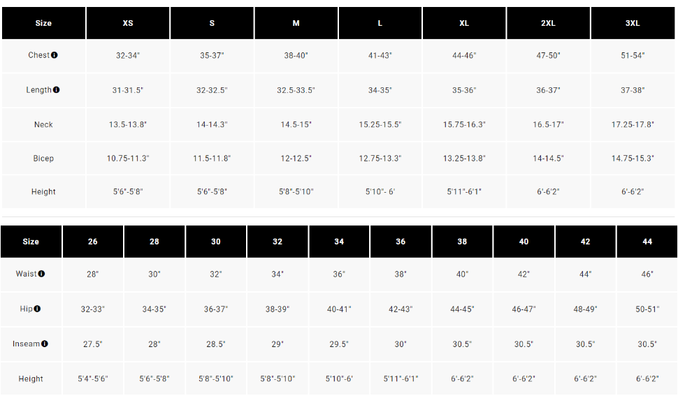This screenshot has width=678, height=419.
Task: Click the L length value 34-35"
Action: [x=380, y=90]
